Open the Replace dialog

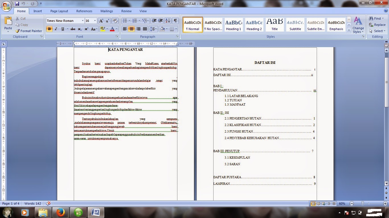click(377, 25)
